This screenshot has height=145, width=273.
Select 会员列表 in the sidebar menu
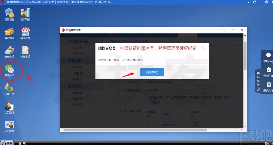77,93
